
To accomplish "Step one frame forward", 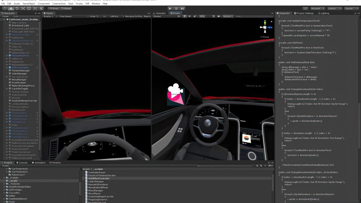I will point(182,9).
